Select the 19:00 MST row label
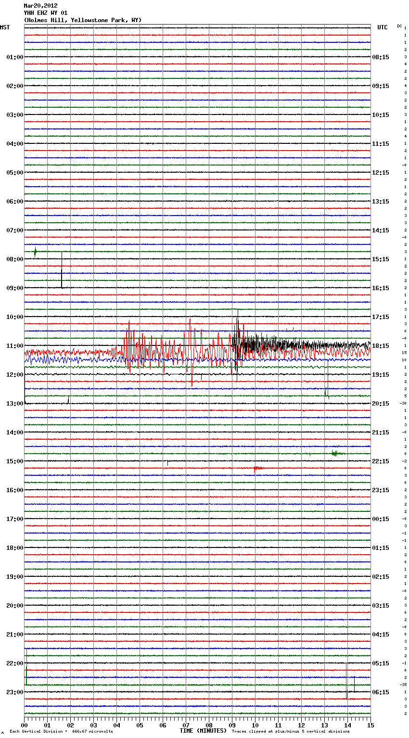409x738 pixels. tap(15, 577)
